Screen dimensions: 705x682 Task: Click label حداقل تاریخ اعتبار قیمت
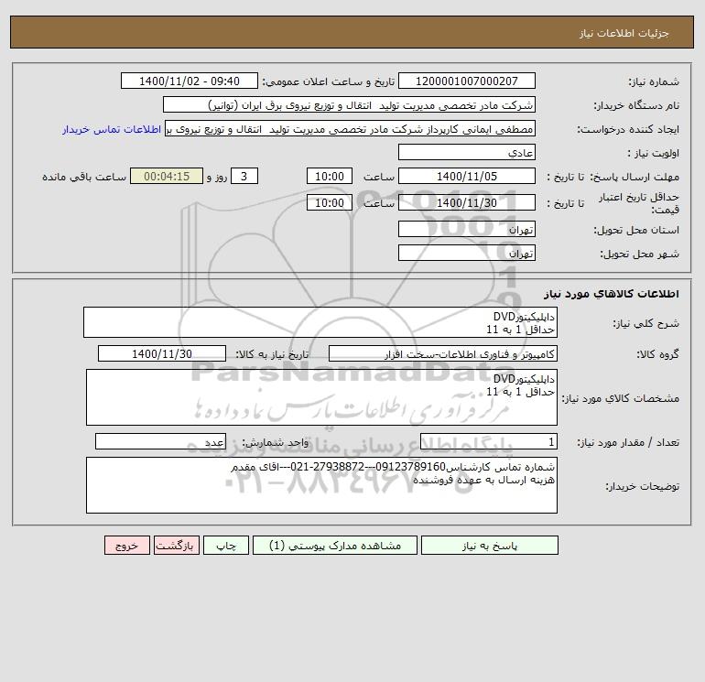pyautogui.click(x=639, y=203)
